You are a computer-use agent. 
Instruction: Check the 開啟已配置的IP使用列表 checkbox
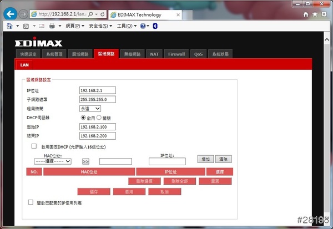(x=31, y=203)
